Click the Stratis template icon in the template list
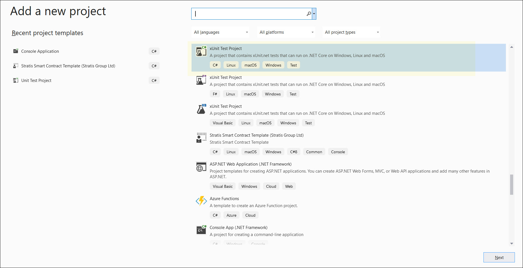Viewport: 523px width, 268px height. (201, 138)
